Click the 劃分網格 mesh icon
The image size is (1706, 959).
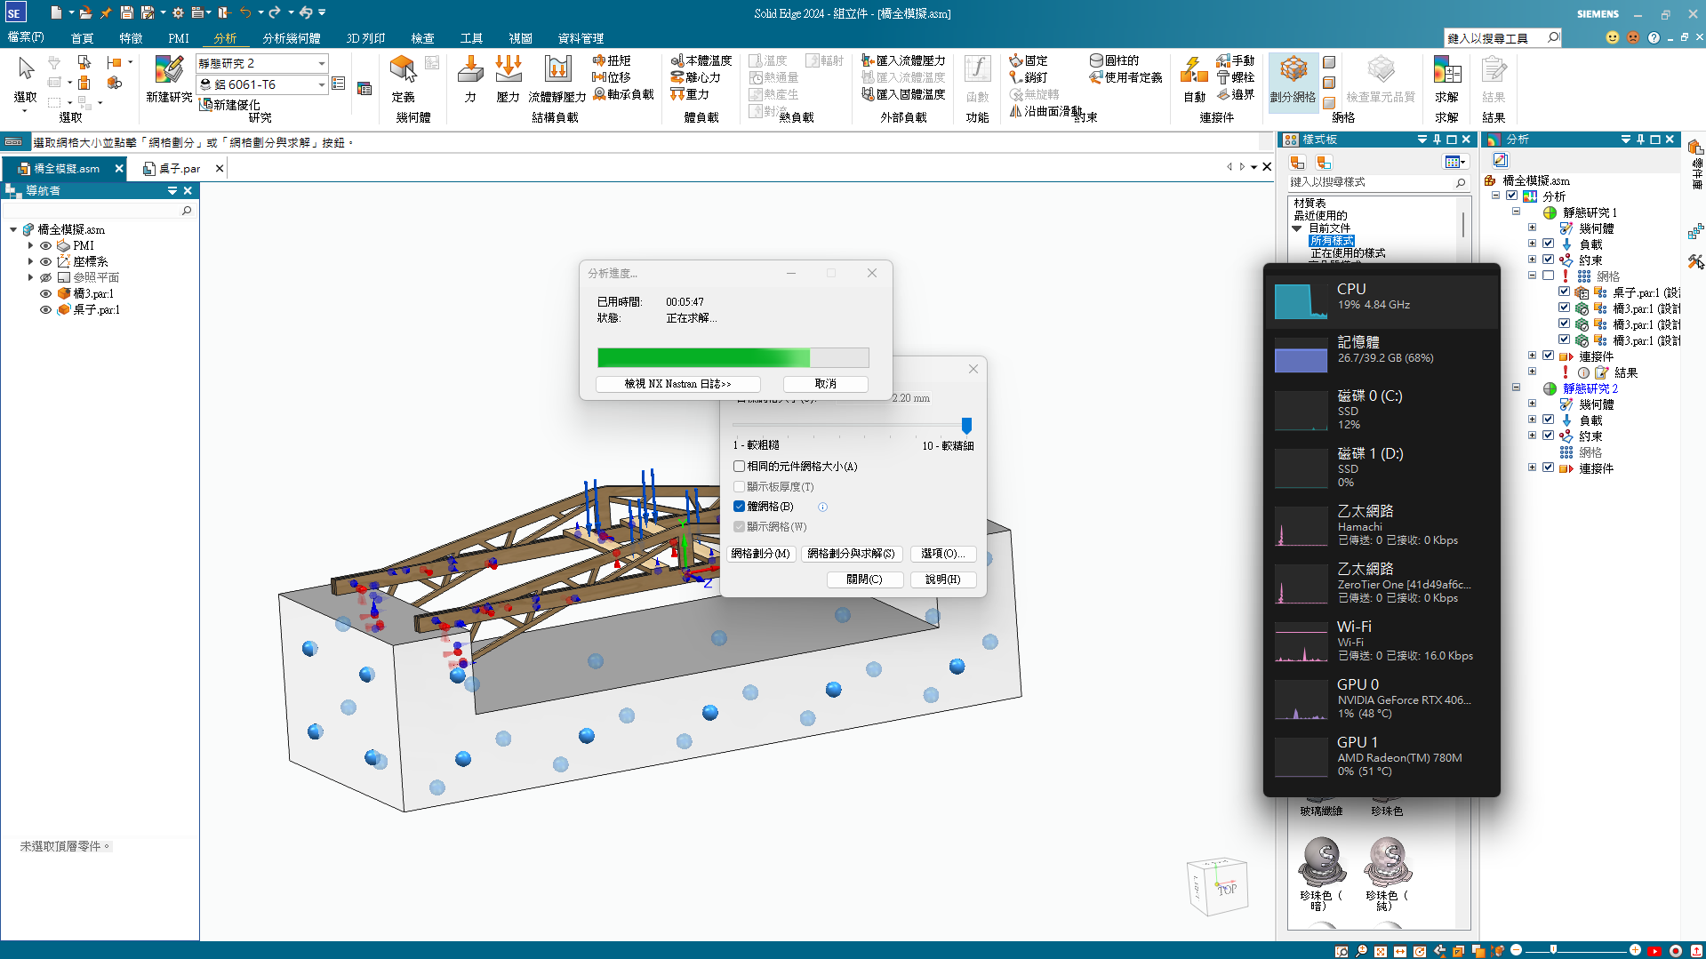pos(1293,71)
